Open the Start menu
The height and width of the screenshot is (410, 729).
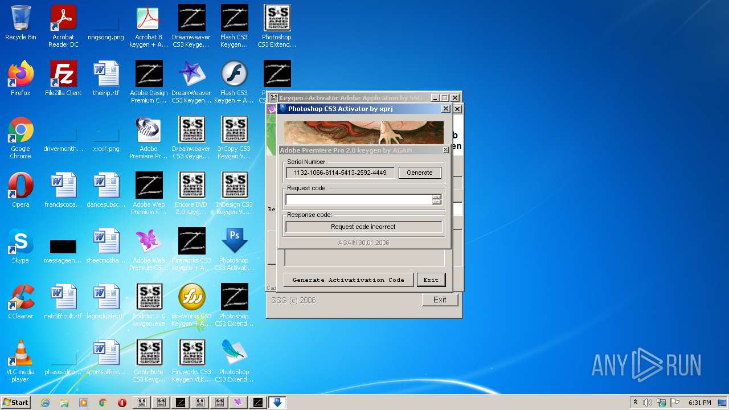point(16,403)
